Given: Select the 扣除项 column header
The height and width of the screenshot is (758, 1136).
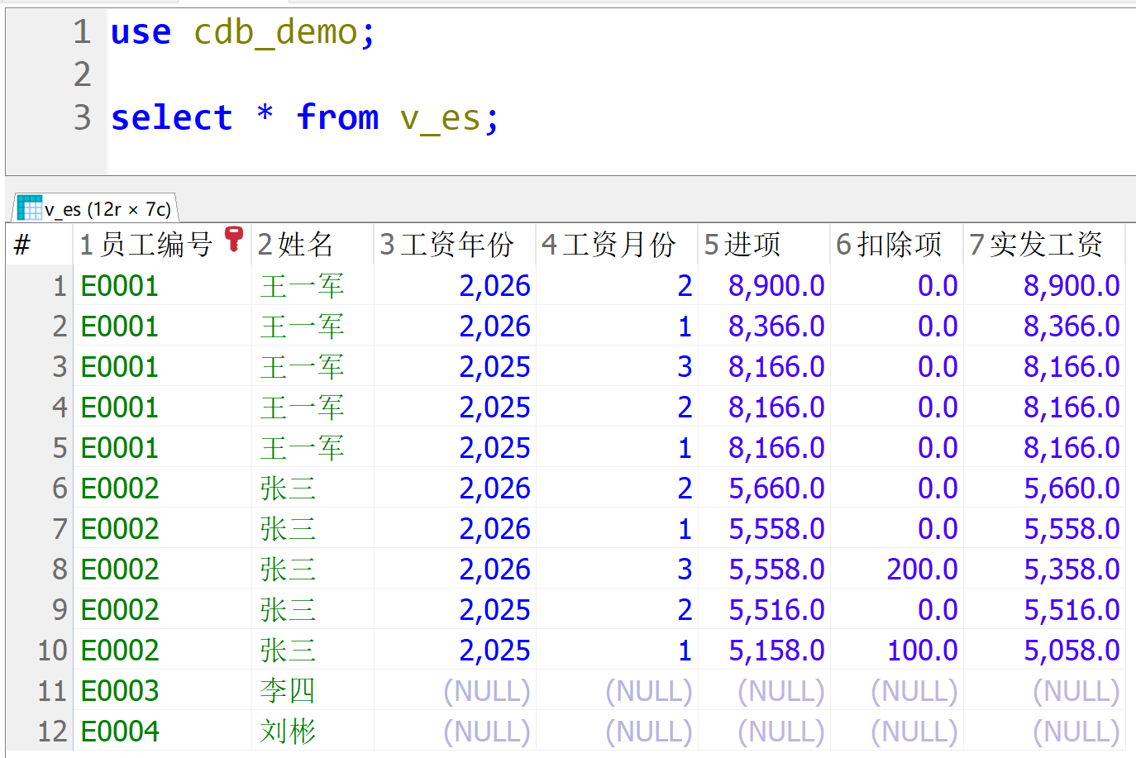Looking at the screenshot, I should click(889, 245).
